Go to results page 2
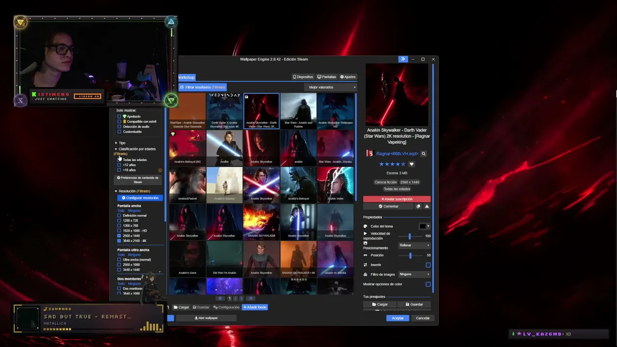This screenshot has height=347, width=617. point(235,298)
